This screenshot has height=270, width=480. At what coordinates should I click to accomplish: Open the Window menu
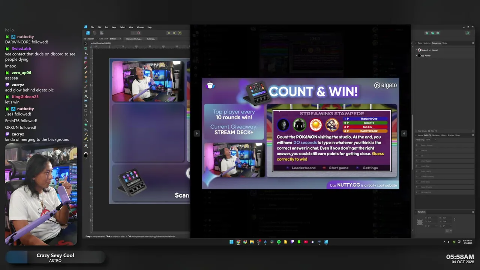(140, 27)
